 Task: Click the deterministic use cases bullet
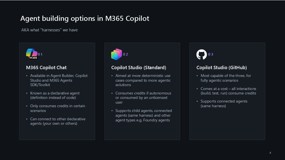tap(143, 80)
